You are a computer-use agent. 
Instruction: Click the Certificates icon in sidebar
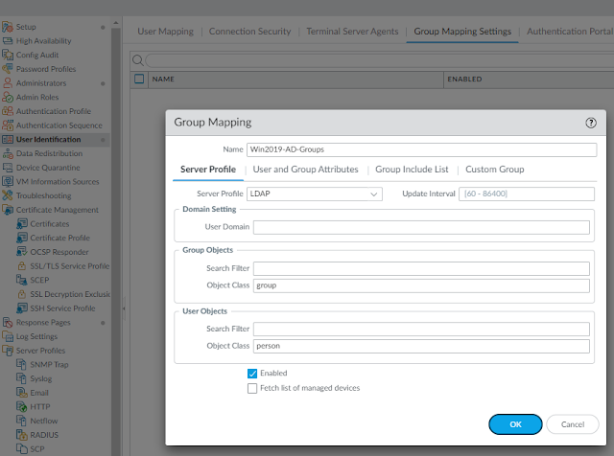click(22, 223)
